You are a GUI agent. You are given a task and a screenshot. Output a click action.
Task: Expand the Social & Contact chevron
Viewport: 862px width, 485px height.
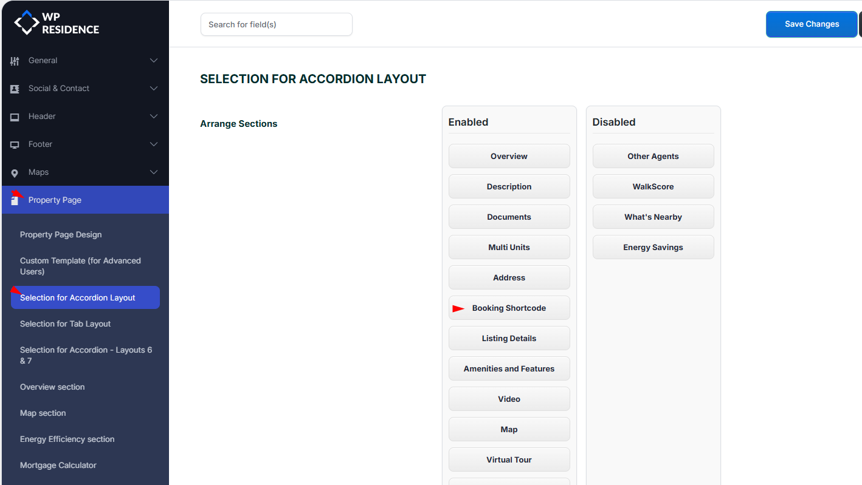(154, 89)
